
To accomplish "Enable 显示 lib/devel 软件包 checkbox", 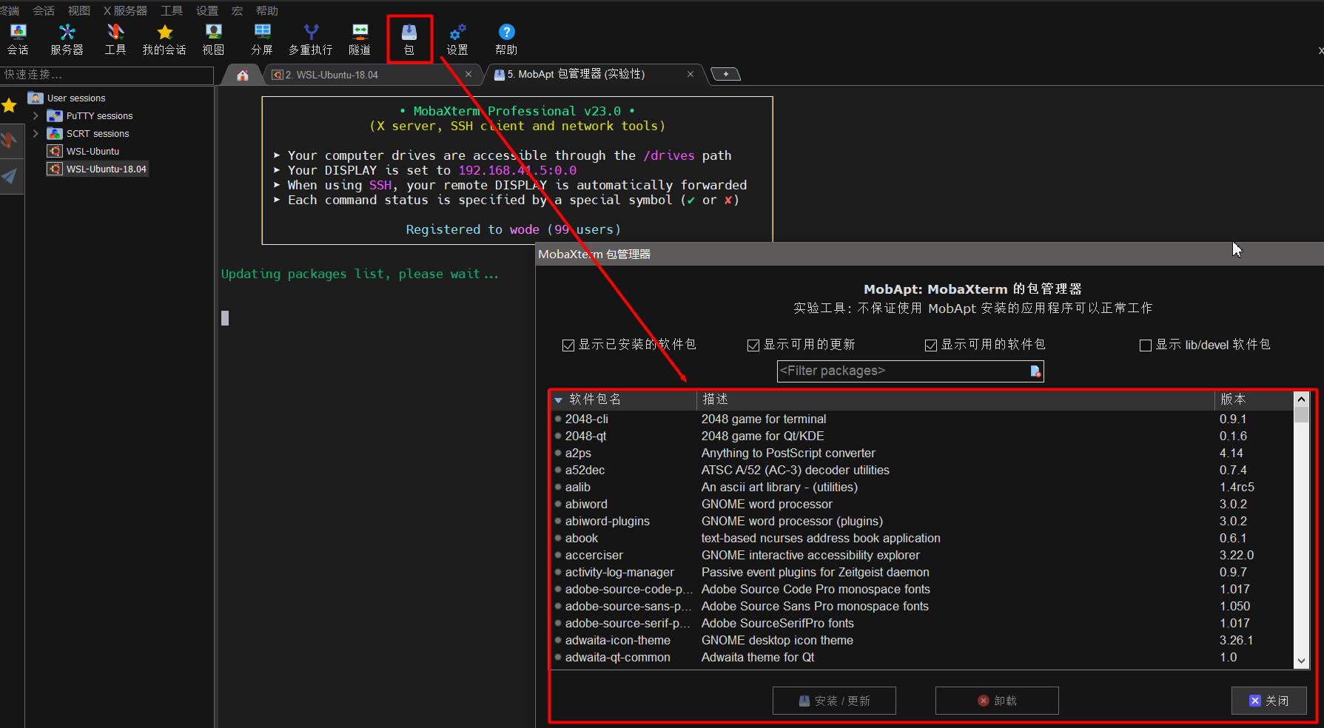I will (1146, 346).
